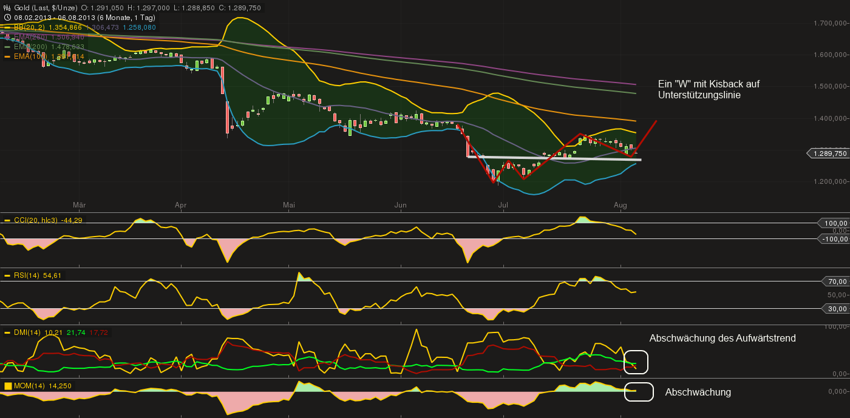Click the Apr month label on time axis

pos(180,206)
